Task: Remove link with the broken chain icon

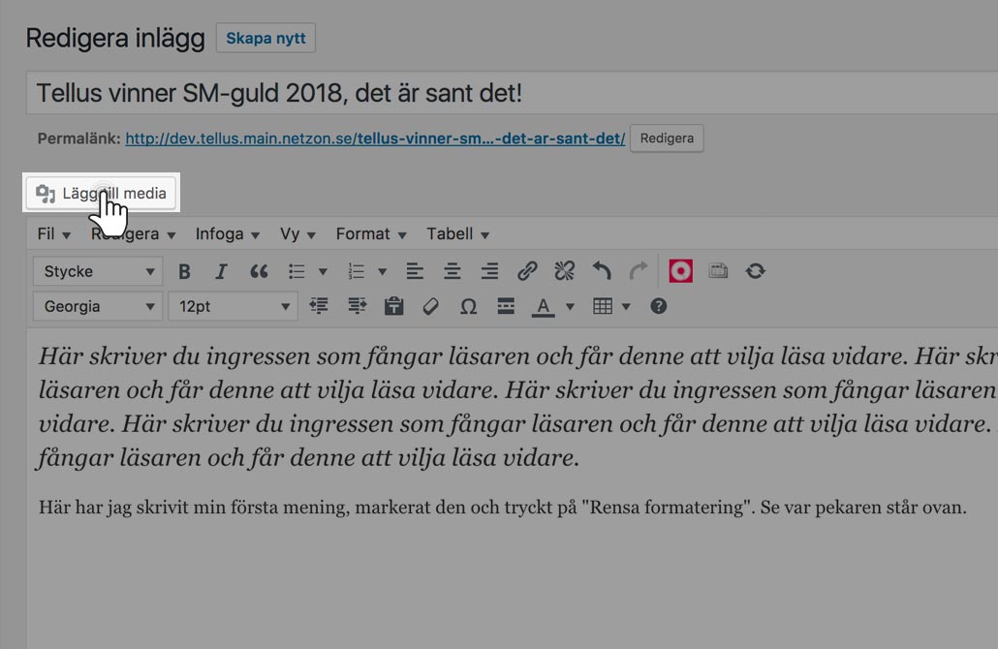Action: point(564,271)
